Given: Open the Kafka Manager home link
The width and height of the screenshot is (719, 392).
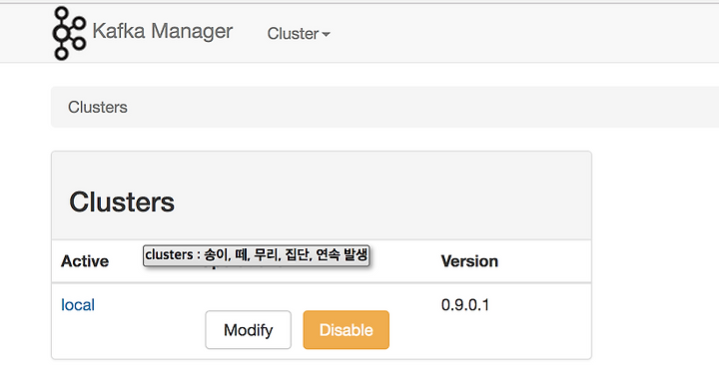Looking at the screenshot, I should [x=163, y=32].
